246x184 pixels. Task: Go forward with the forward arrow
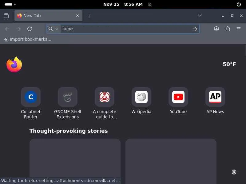point(18,29)
